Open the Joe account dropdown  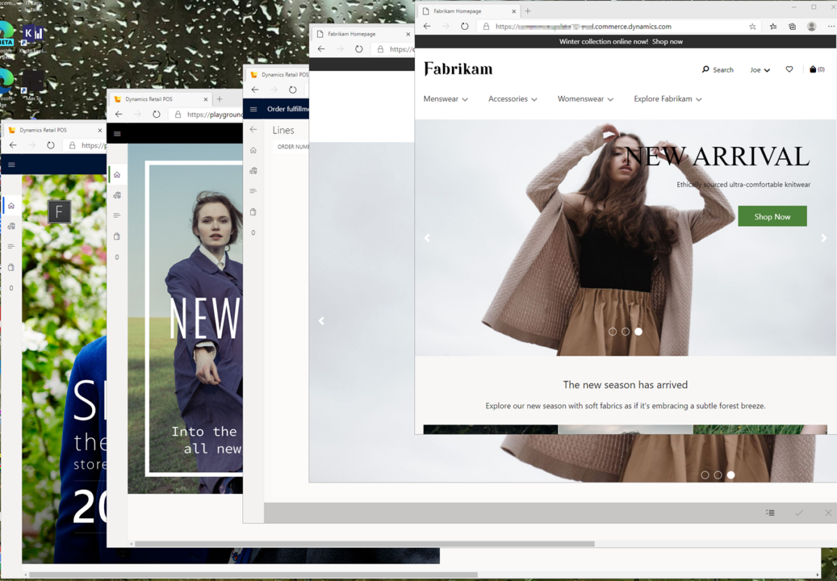pos(760,70)
